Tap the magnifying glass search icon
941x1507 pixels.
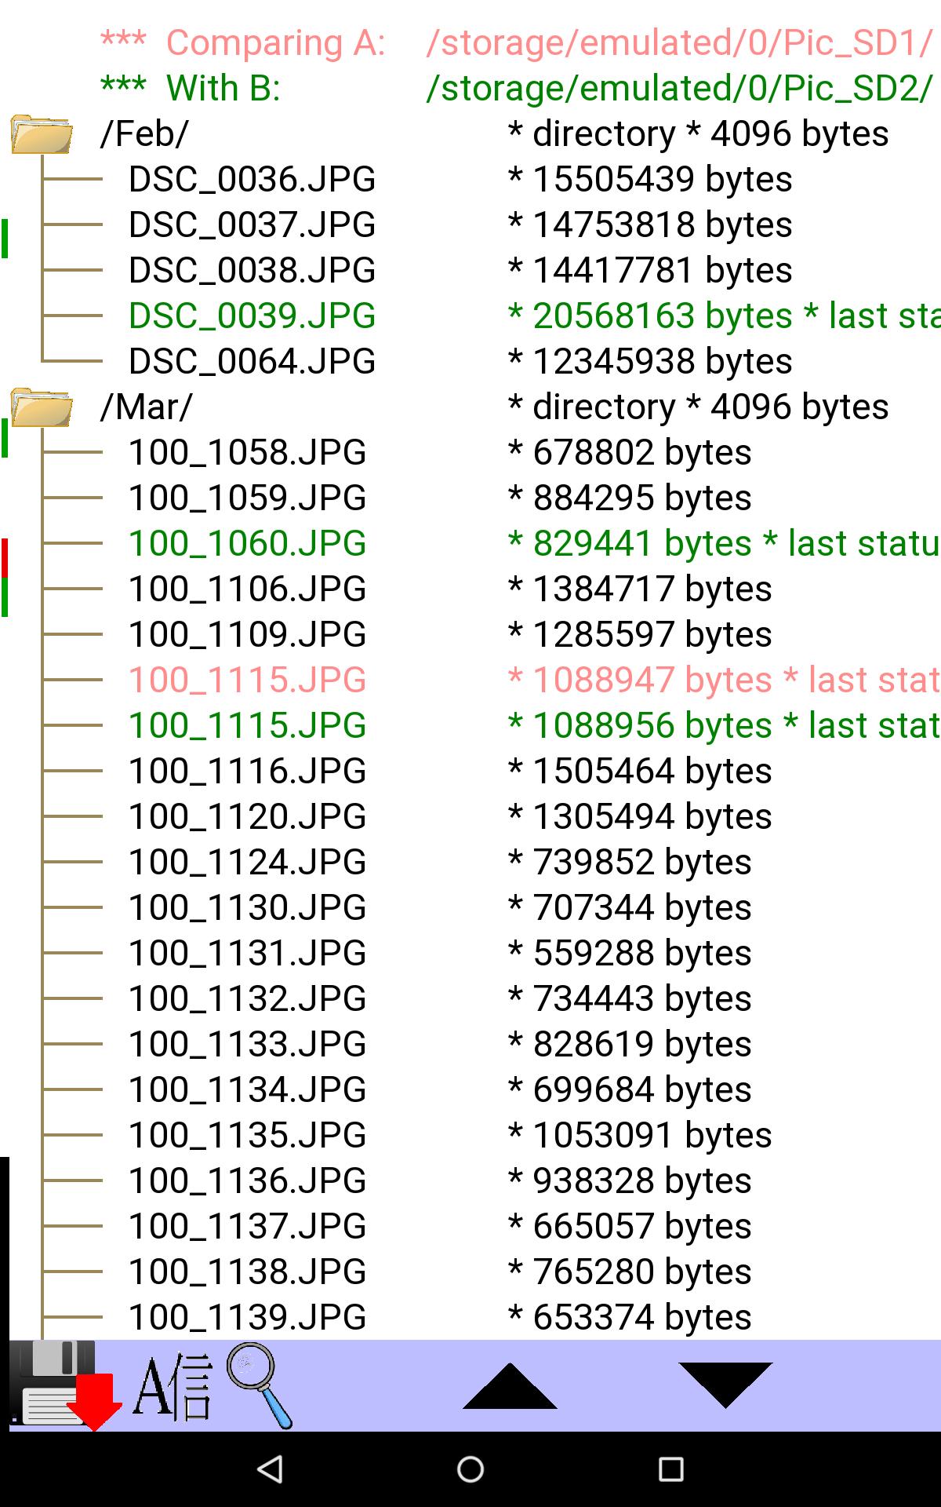point(259,1385)
